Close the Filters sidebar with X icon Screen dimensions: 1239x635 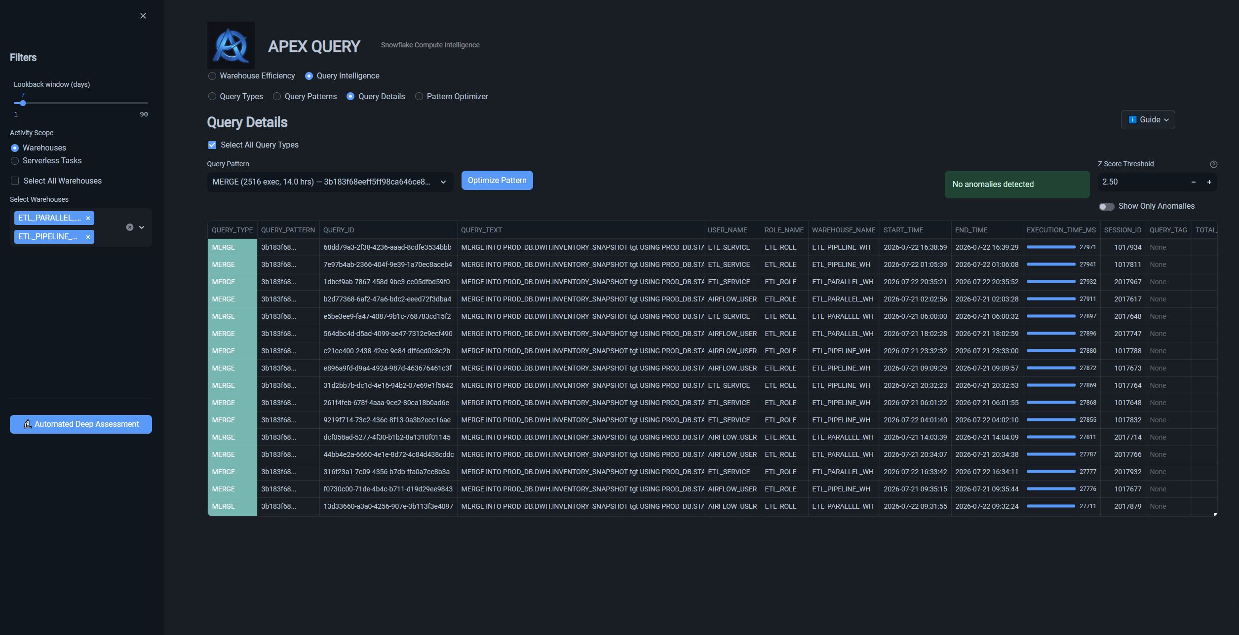(143, 16)
